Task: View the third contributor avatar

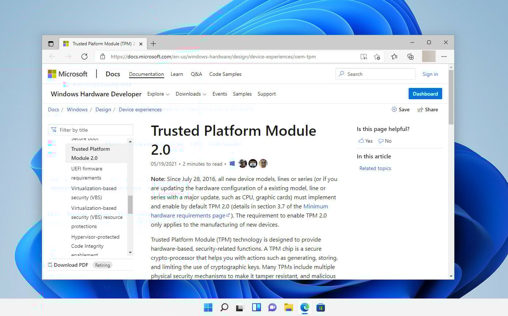Action: (263, 163)
